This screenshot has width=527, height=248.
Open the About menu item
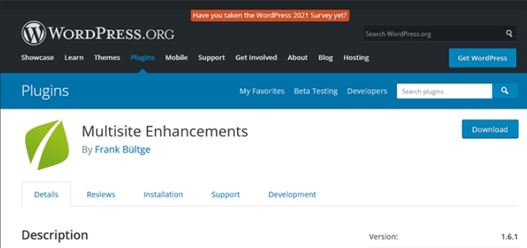[x=297, y=57]
